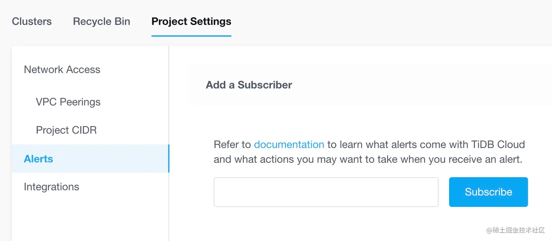Open Integrations in the sidebar
The height and width of the screenshot is (241, 552).
(51, 187)
